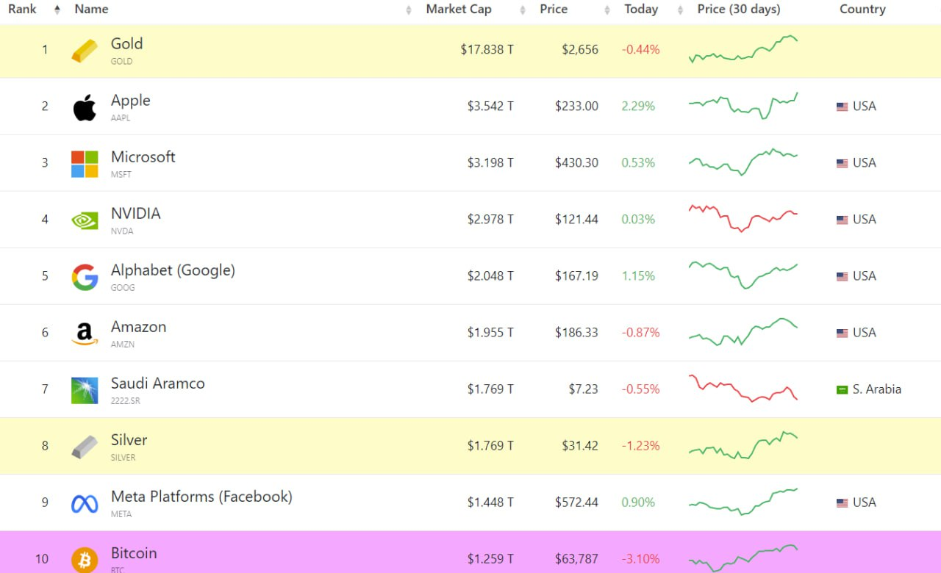Click the $572.44 price value
The width and height of the screenshot is (941, 573).
(x=576, y=502)
